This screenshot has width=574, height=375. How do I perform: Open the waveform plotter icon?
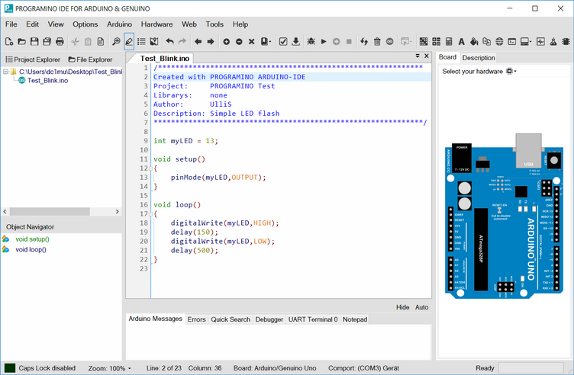click(x=540, y=42)
